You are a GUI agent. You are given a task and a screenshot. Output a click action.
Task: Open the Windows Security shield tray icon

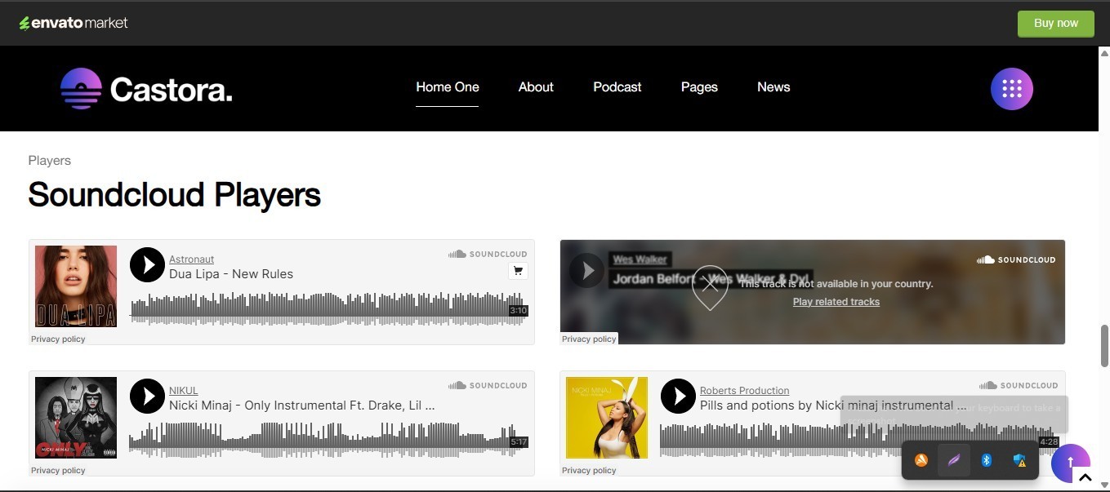(1019, 460)
